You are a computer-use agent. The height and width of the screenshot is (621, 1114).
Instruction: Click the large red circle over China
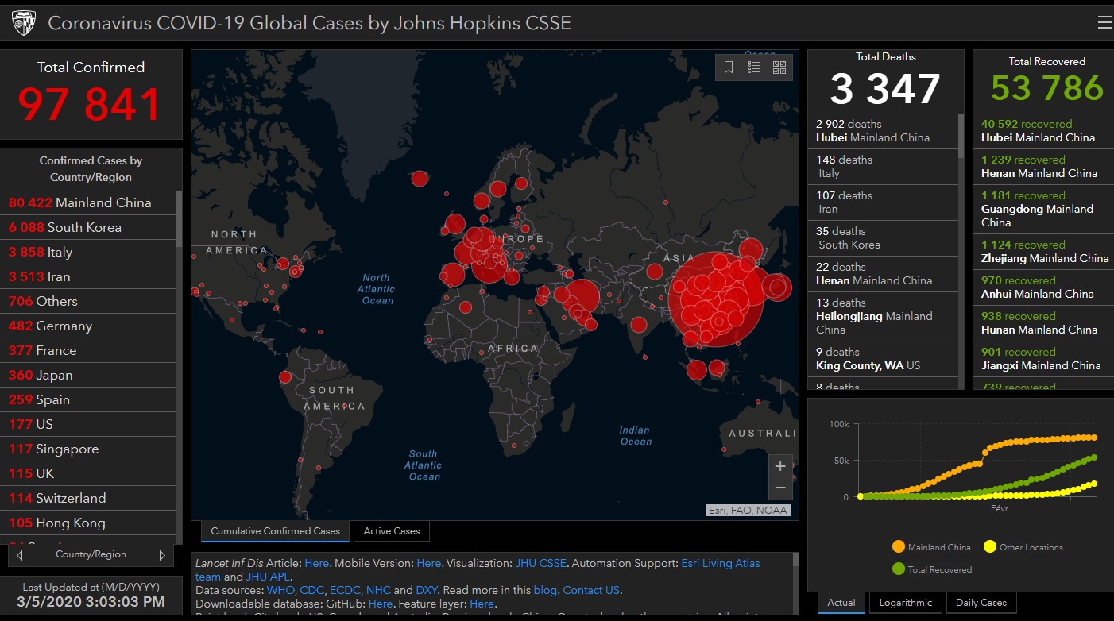click(x=716, y=299)
